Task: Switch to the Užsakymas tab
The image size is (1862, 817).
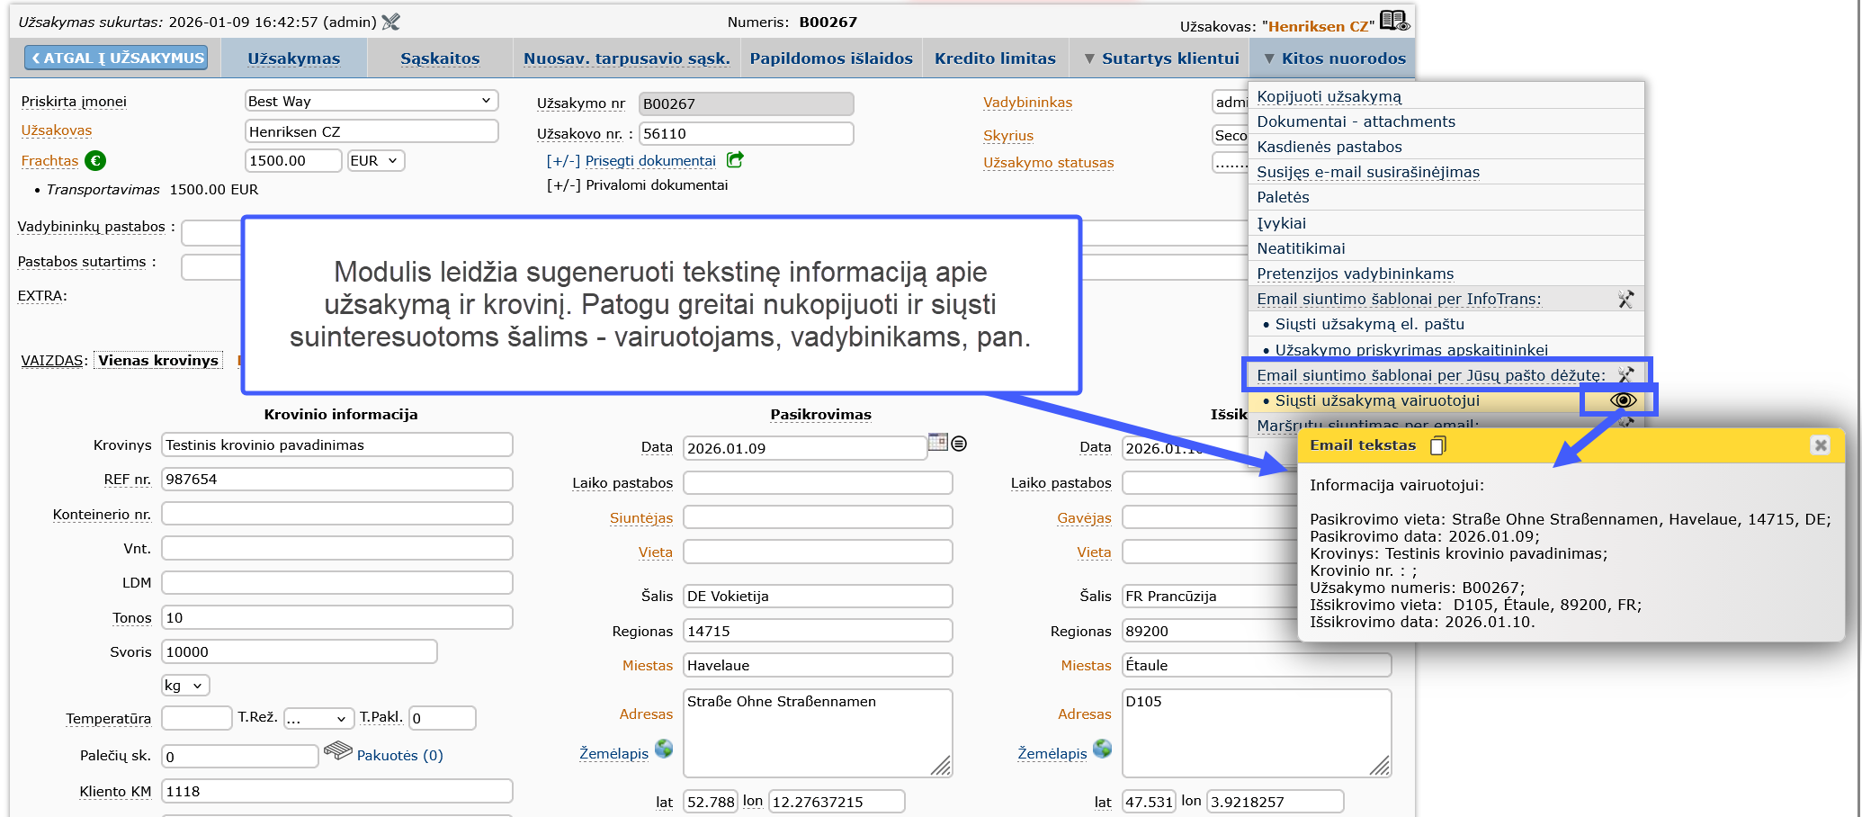Action: coord(294,58)
